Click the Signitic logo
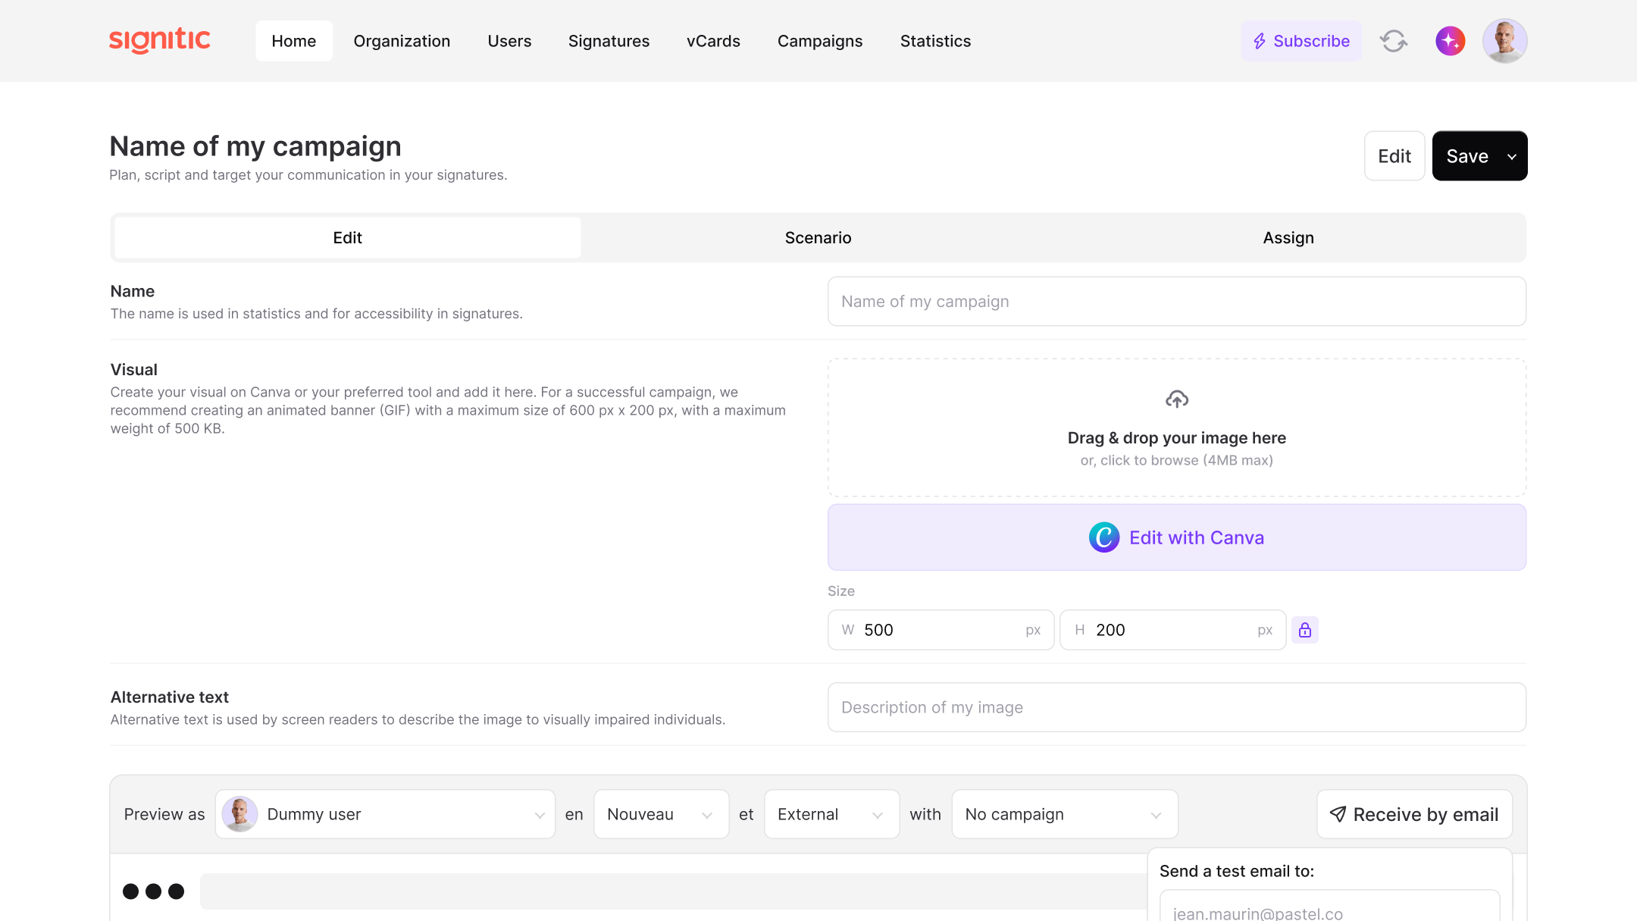Screen dimensions: 1637x921 tap(160, 40)
